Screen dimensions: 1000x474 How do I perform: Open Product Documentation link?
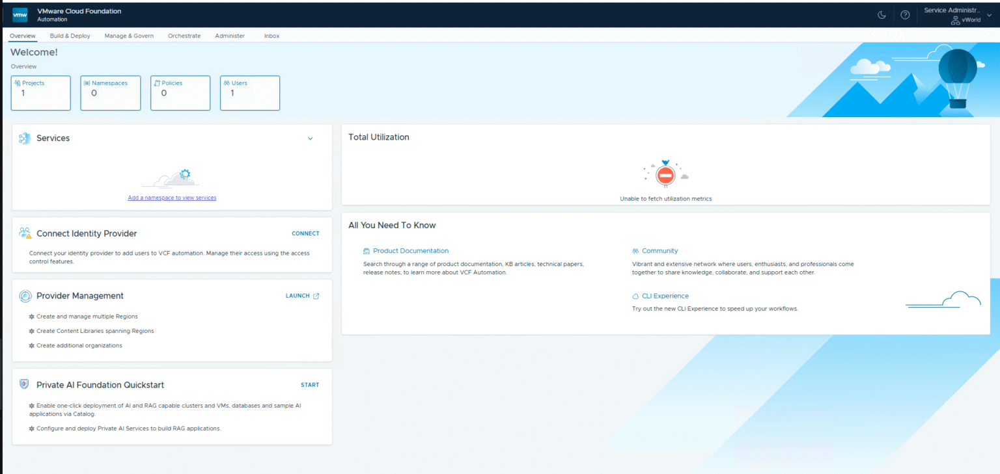(x=410, y=251)
